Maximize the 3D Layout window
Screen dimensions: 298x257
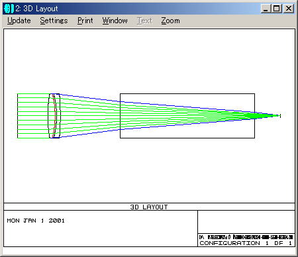pyautogui.click(x=276, y=9)
